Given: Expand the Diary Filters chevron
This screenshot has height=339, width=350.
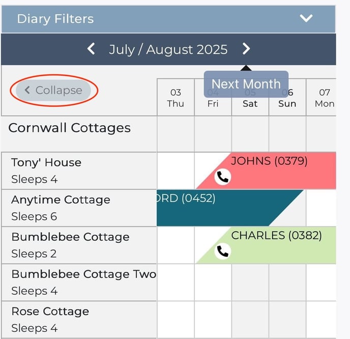Looking at the screenshot, I should click(306, 19).
